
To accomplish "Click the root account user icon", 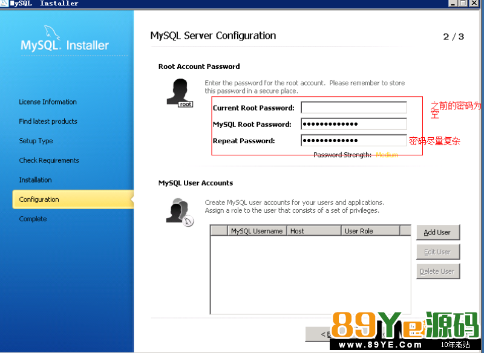I will point(180,93).
